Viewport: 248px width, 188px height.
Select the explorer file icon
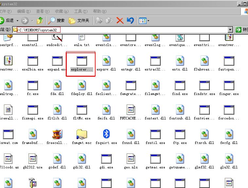click(82, 61)
